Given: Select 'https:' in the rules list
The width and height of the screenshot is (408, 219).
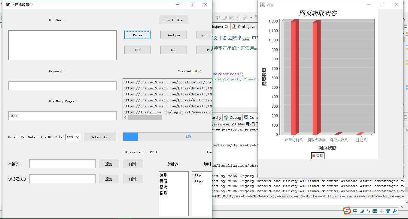Looking at the screenshot, I should 198,181.
